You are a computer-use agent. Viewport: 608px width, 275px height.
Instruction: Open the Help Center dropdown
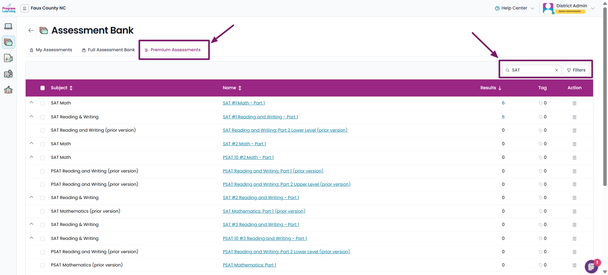tap(515, 8)
